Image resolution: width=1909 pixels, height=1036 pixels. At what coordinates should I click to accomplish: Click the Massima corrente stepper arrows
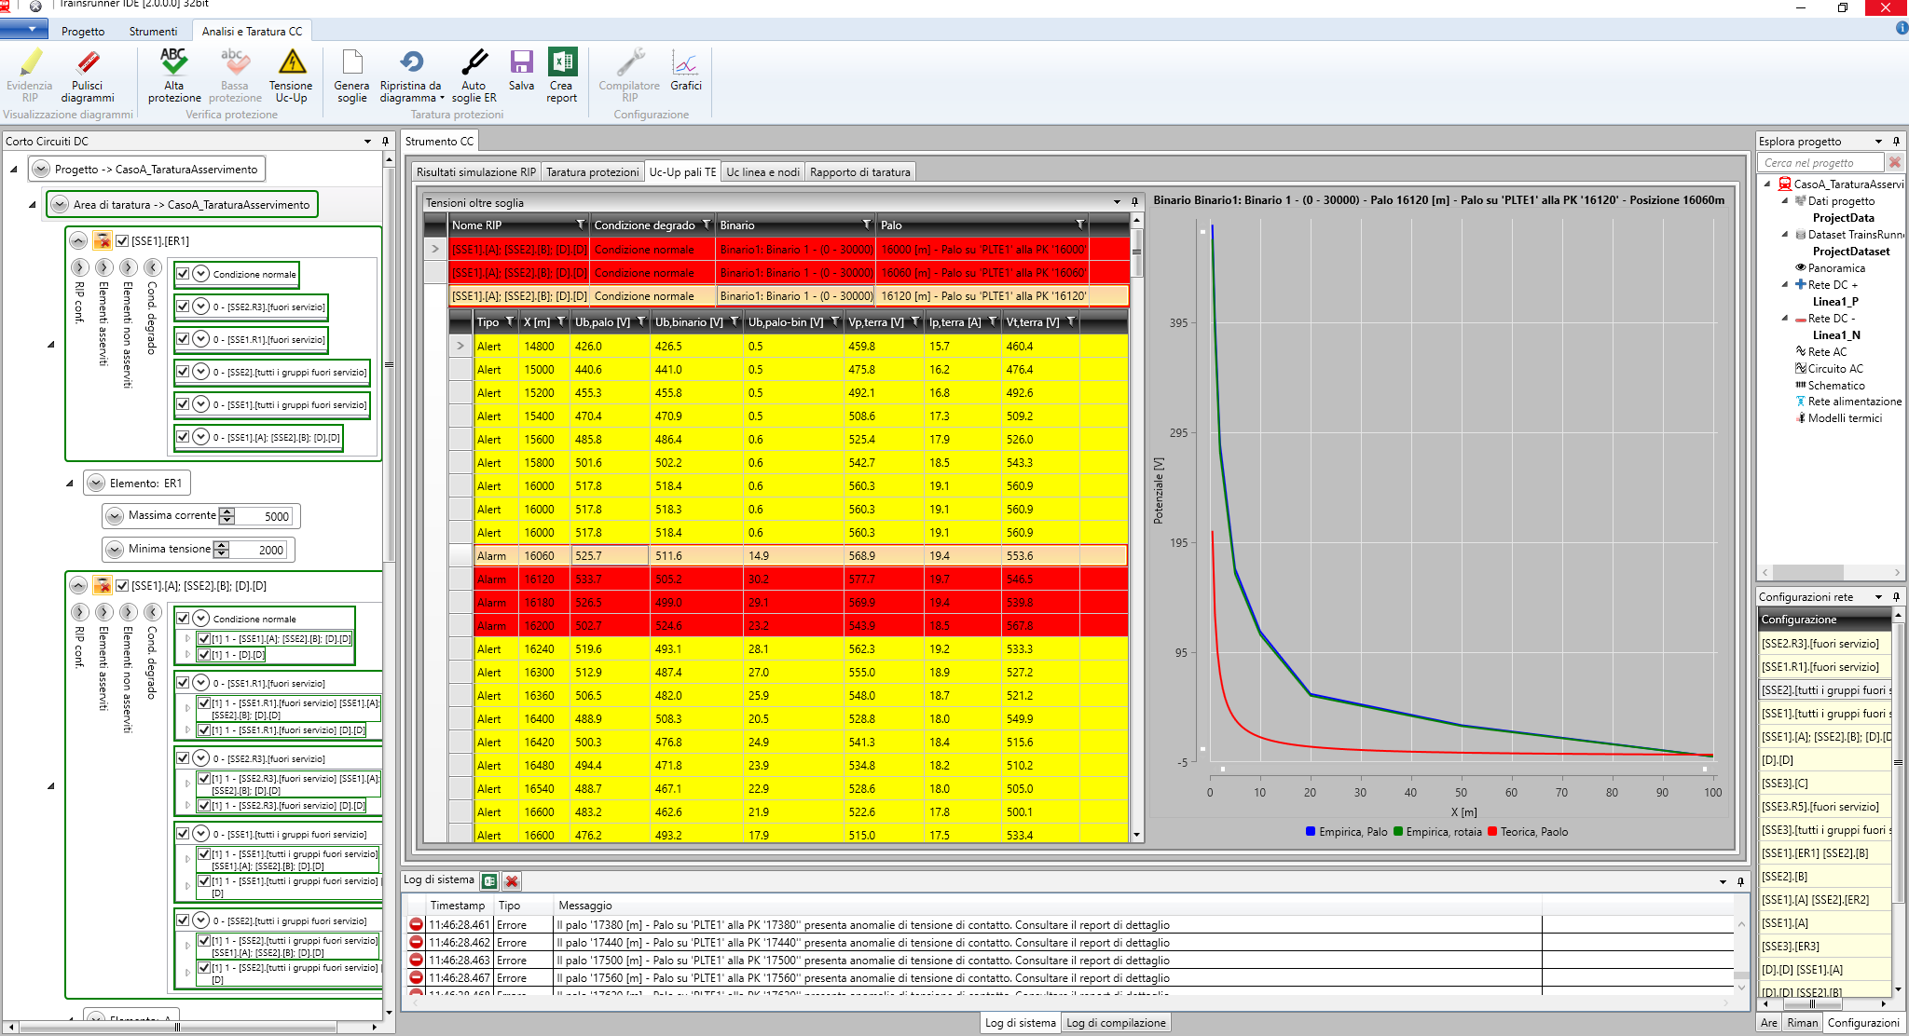[x=227, y=515]
